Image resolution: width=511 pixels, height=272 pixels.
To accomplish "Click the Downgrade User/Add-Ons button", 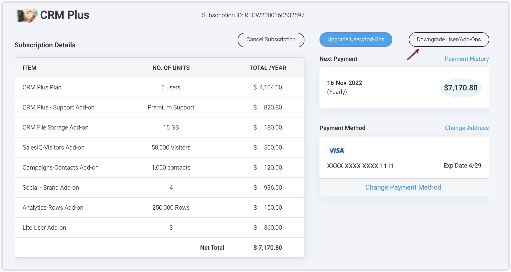I will pyautogui.click(x=449, y=40).
